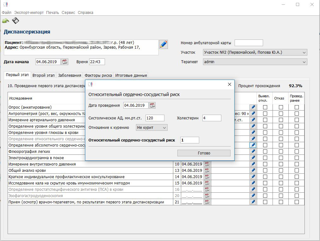Tick Выявл. откл. for Электрокардиограмма в покое
Viewport: 320px width, 241px height.
click(265, 158)
